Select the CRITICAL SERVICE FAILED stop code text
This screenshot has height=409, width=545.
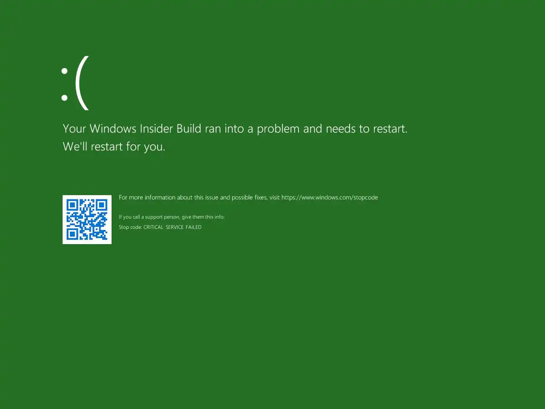coord(172,227)
